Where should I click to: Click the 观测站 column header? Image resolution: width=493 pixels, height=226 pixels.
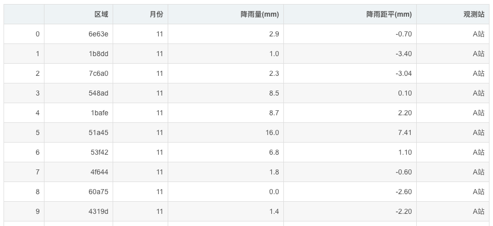pos(453,14)
